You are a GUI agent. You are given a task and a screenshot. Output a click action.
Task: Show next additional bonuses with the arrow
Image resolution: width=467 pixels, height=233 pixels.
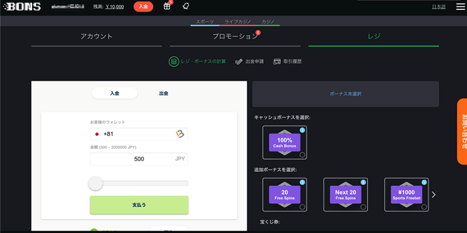click(x=434, y=195)
